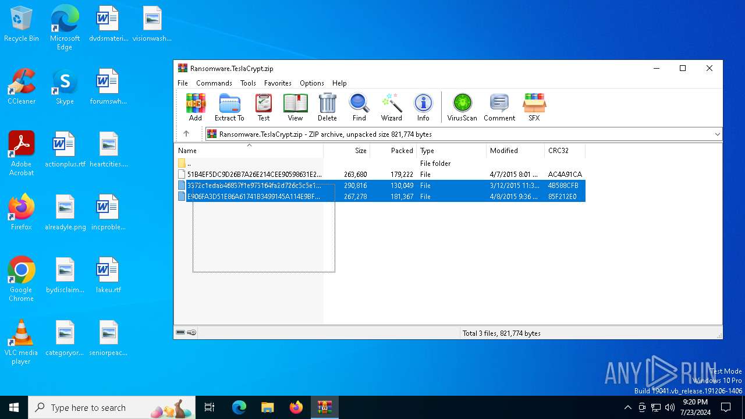Open the Windows Start button
The width and height of the screenshot is (745, 419).
(14, 407)
